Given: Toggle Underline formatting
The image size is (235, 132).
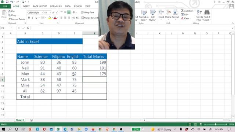Looking at the screenshot, I should (x=36, y=18).
